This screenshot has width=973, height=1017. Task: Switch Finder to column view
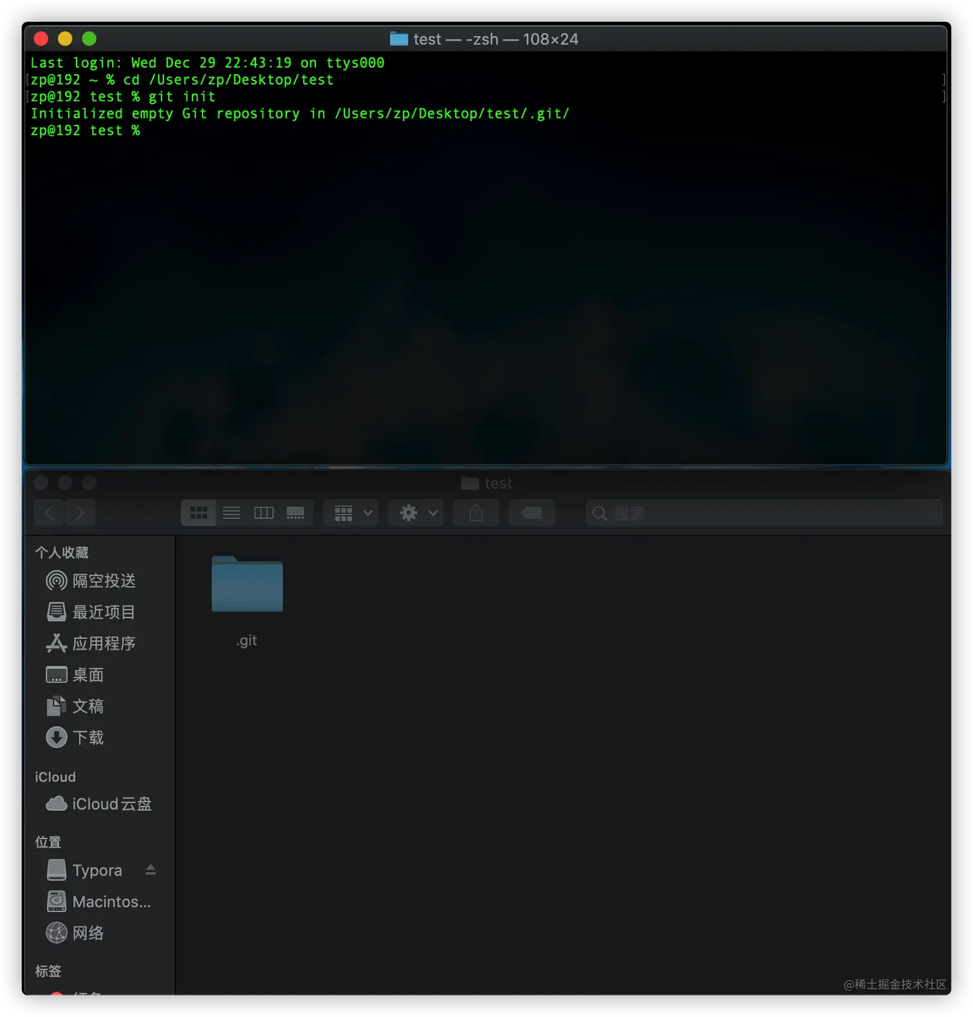(x=264, y=513)
